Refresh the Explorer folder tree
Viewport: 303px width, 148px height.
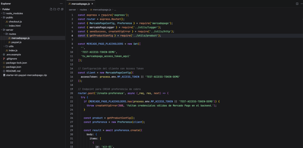tap(58, 9)
